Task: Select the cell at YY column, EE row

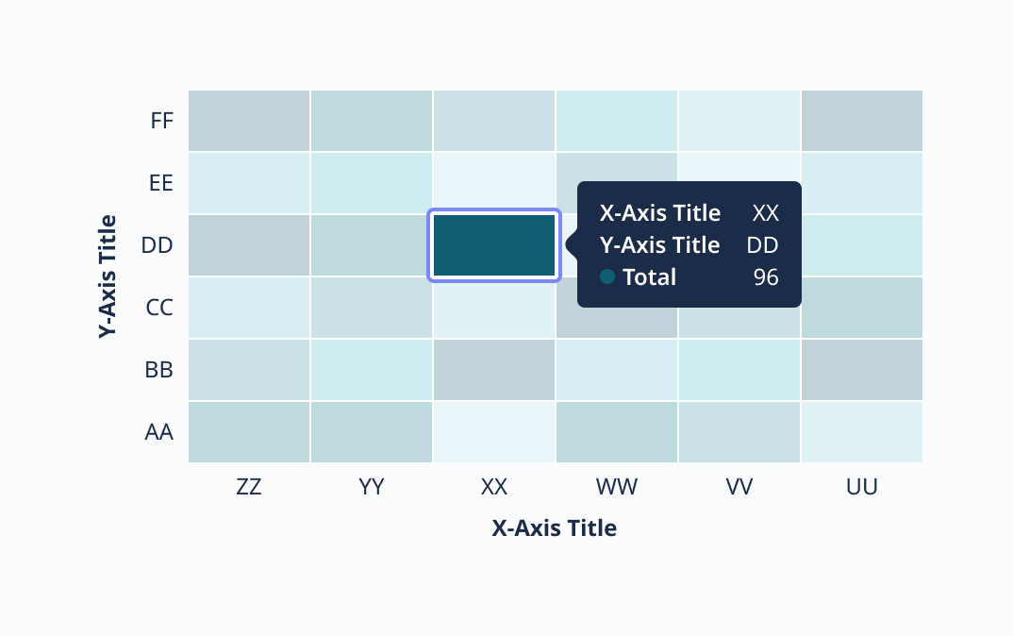Action: tap(372, 183)
